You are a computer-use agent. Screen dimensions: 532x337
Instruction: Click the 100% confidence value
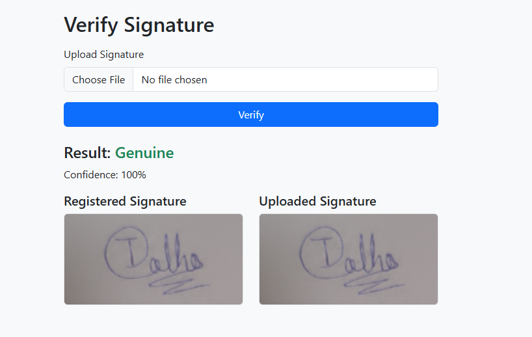[134, 175]
